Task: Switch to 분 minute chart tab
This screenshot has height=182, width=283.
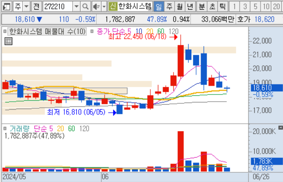Action: [x=201, y=7]
